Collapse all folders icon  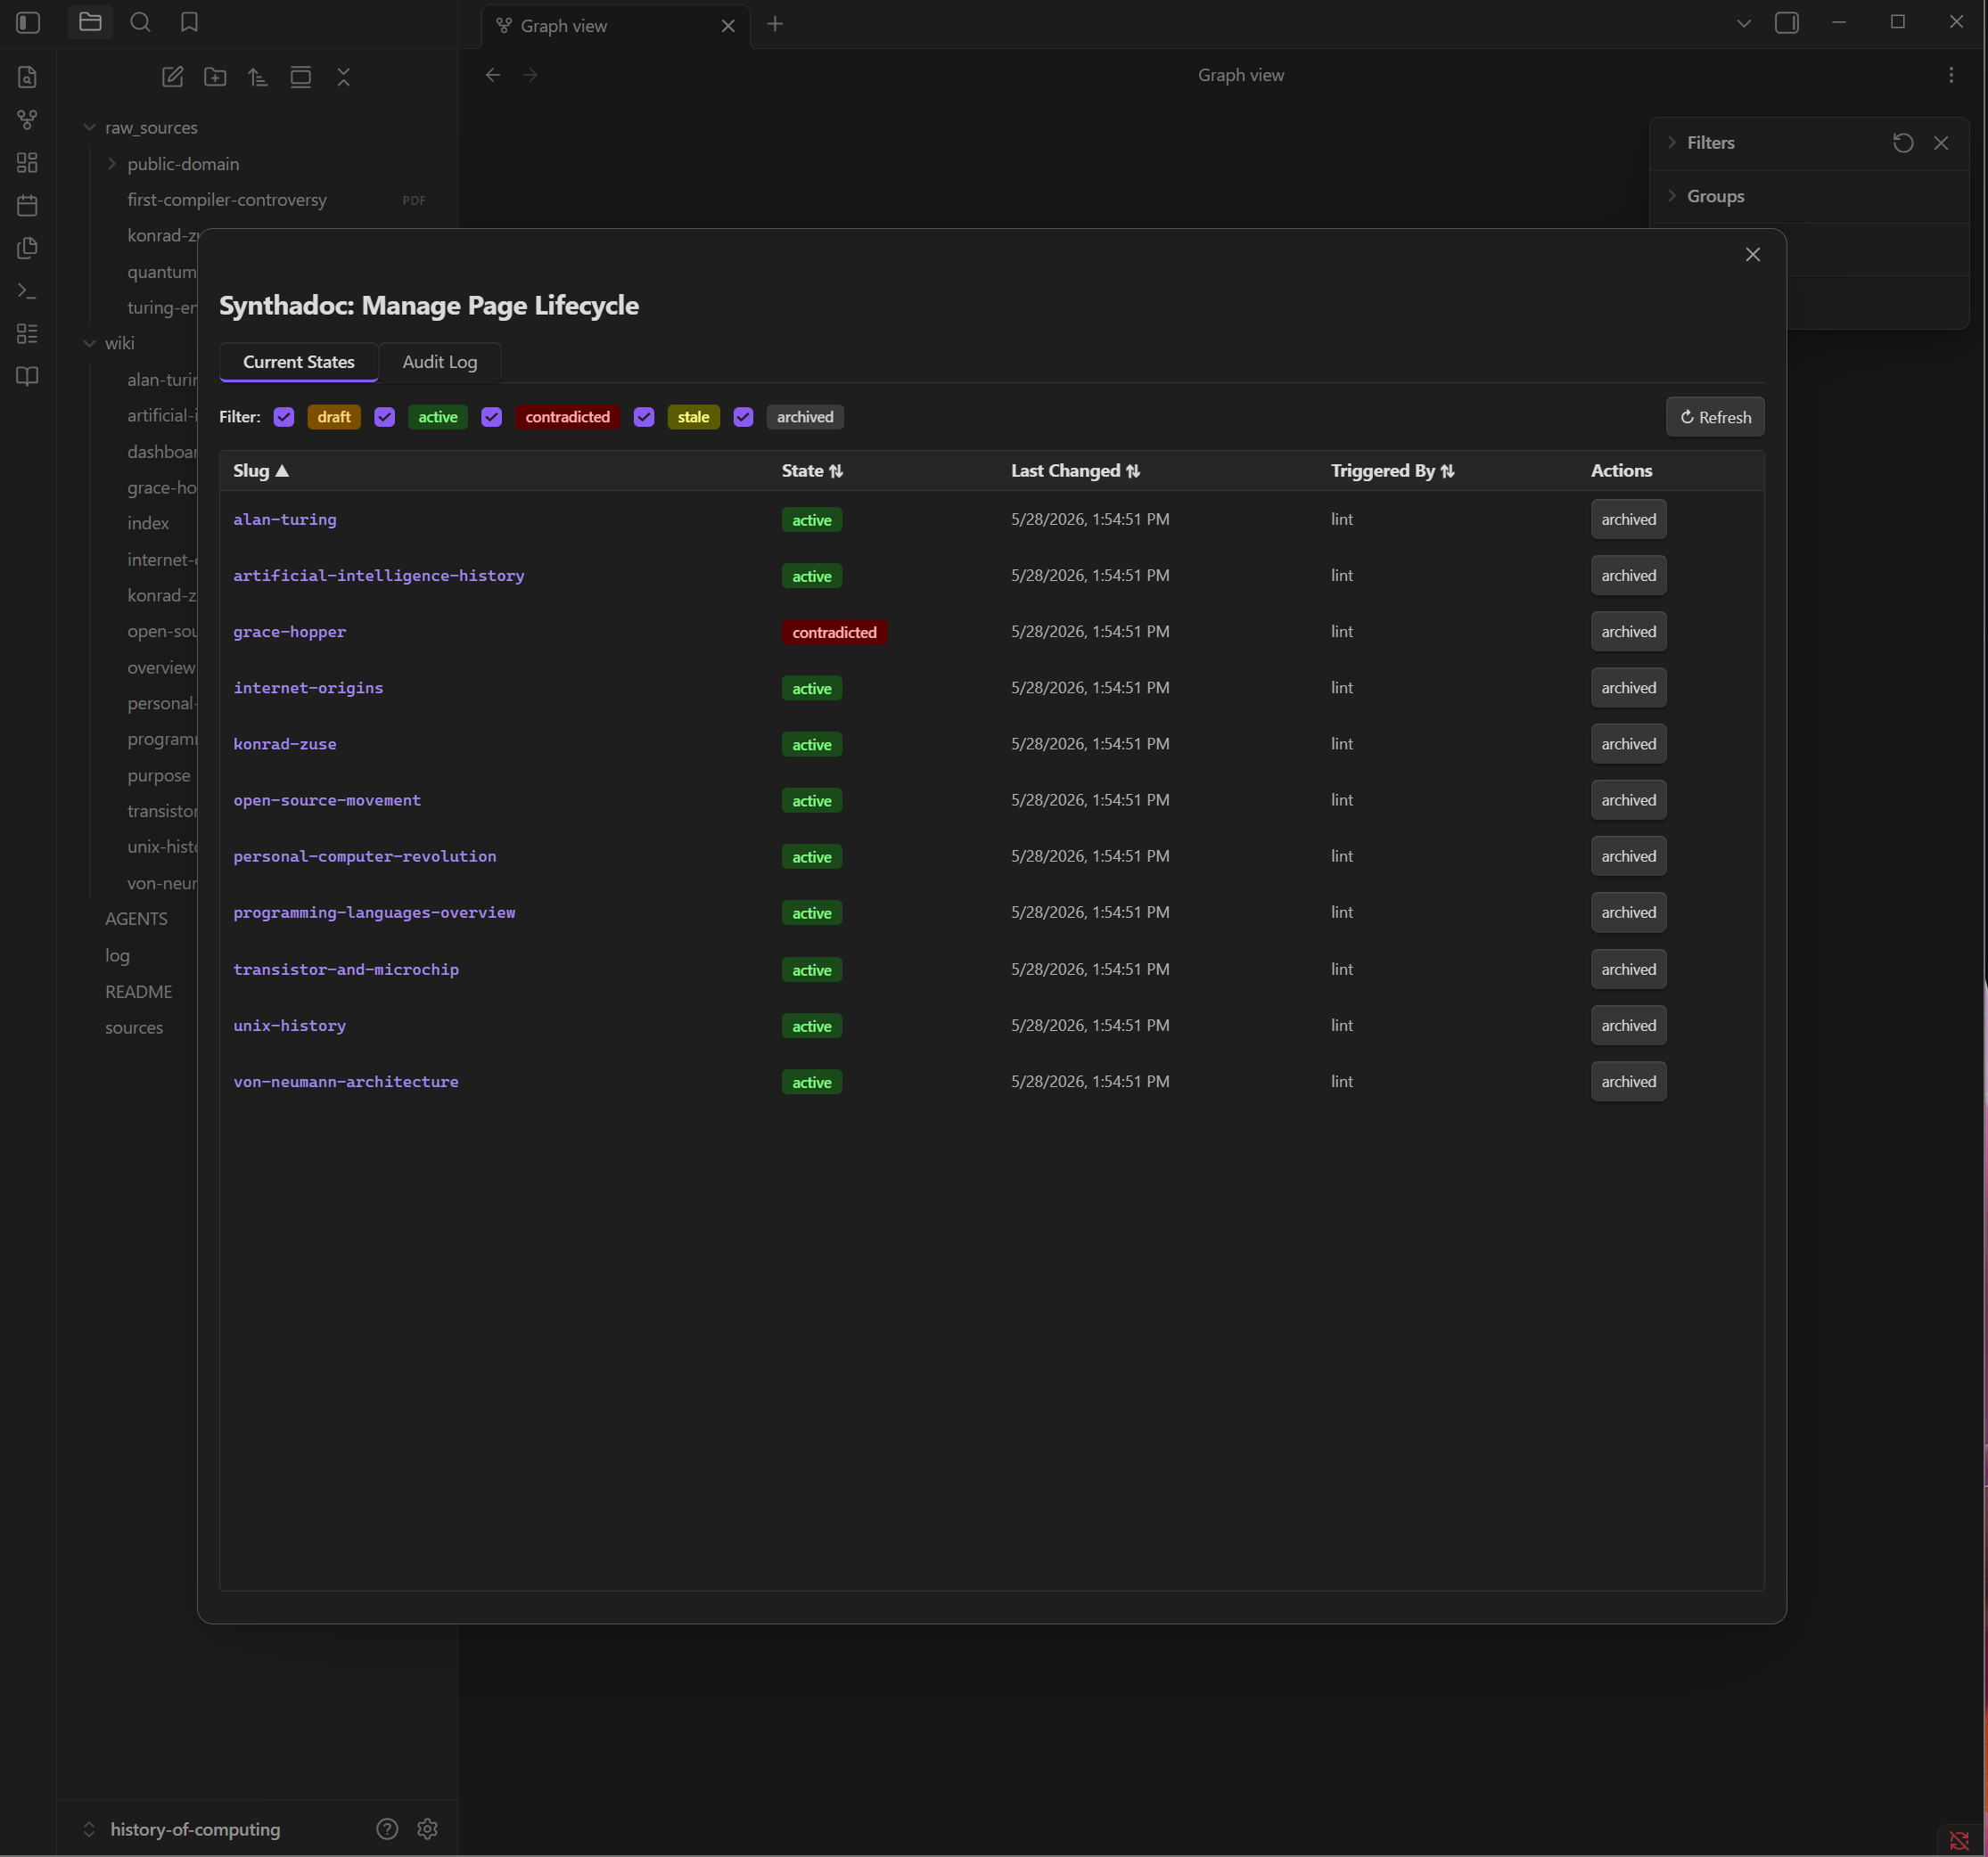343,77
